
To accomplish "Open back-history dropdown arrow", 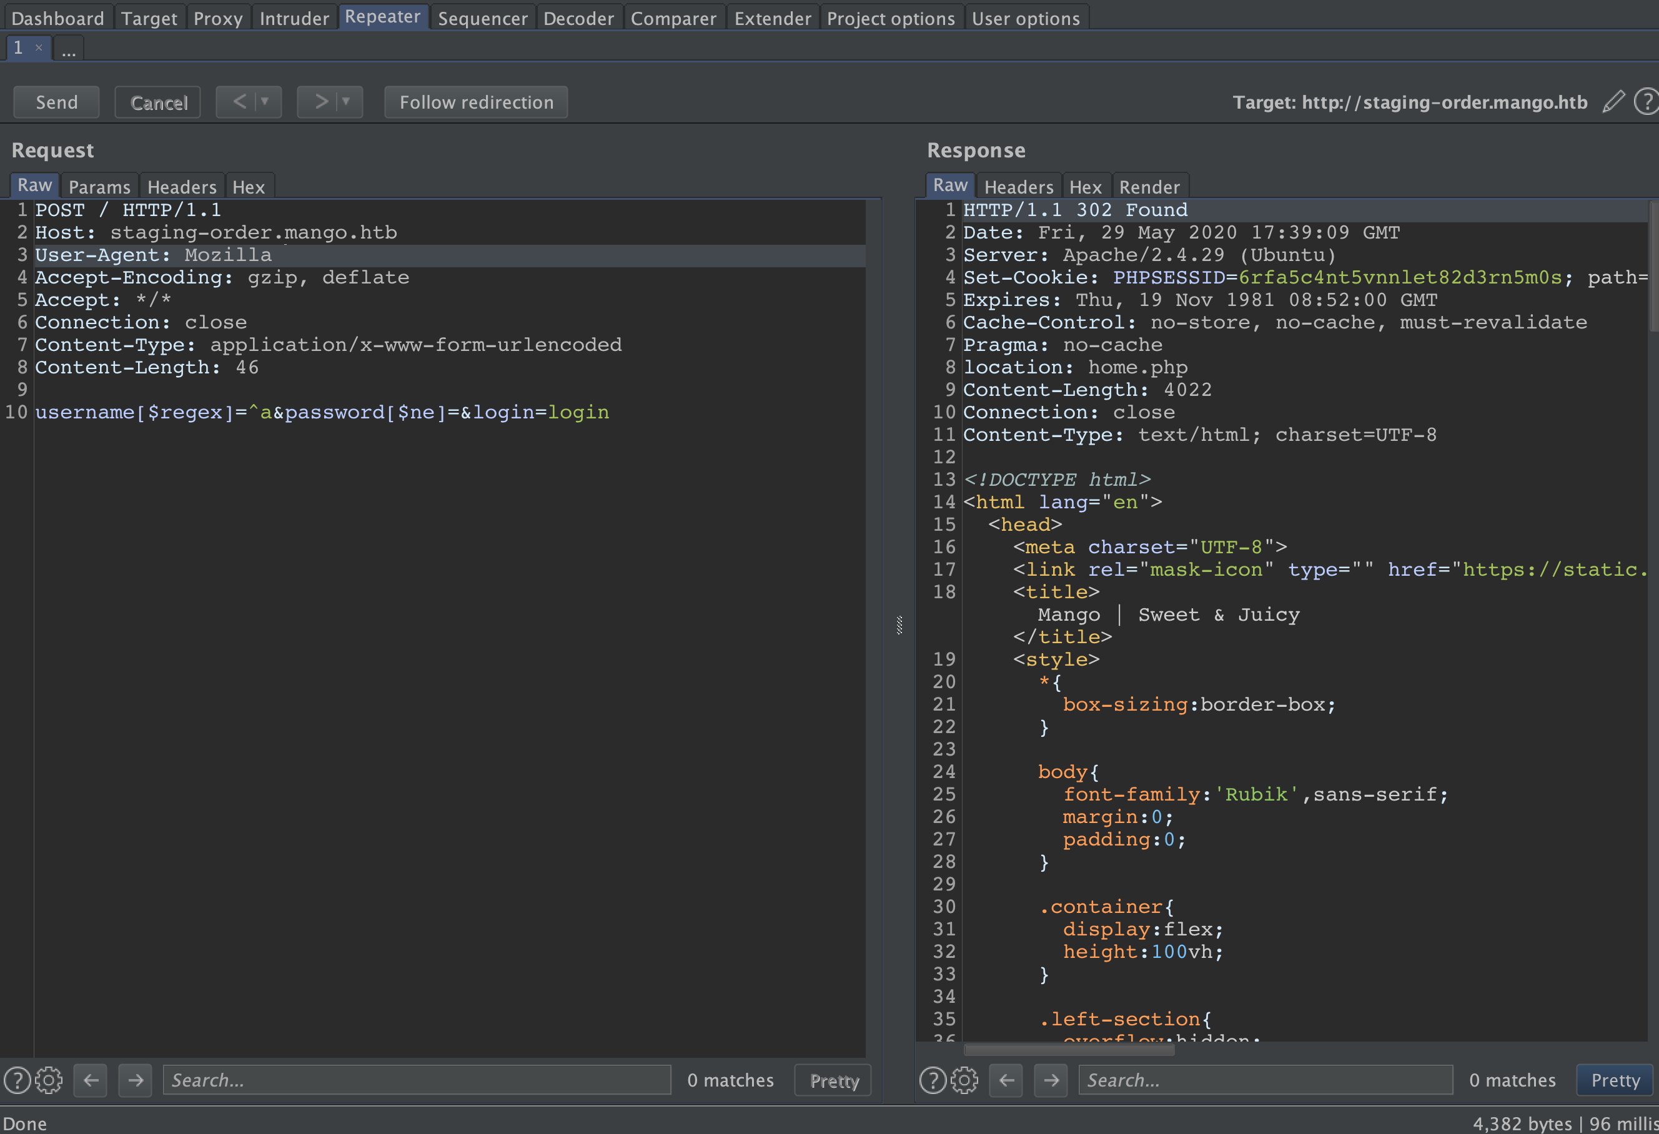I will pos(265,102).
